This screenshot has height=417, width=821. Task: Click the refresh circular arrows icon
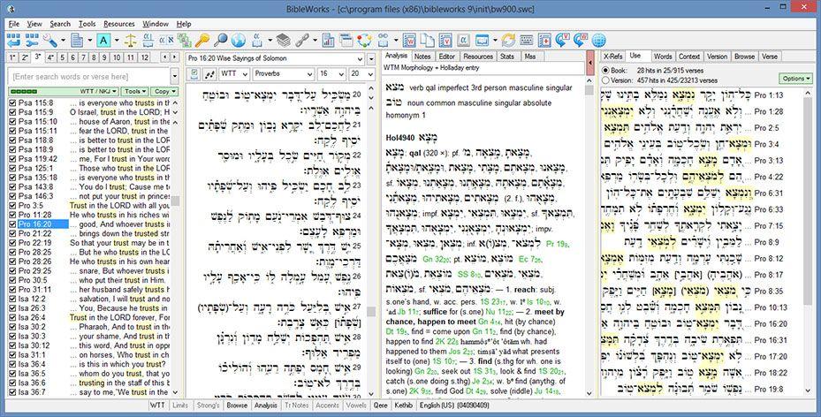click(508, 41)
